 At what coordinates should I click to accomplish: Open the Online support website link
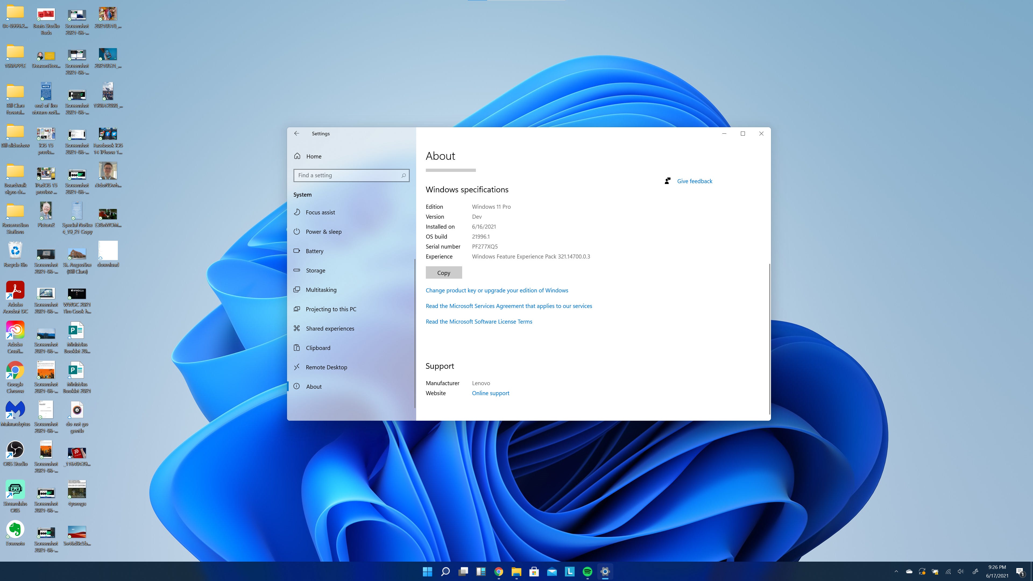(490, 393)
